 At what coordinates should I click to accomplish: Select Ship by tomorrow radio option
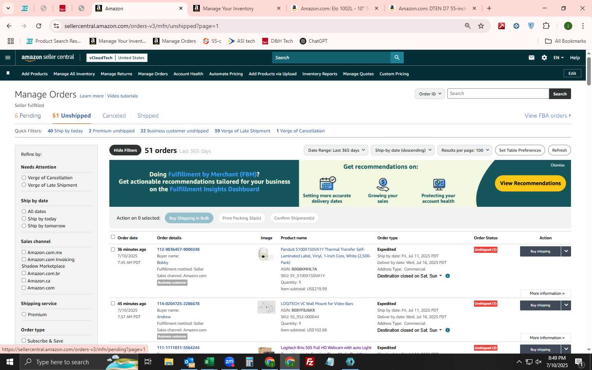click(x=24, y=226)
